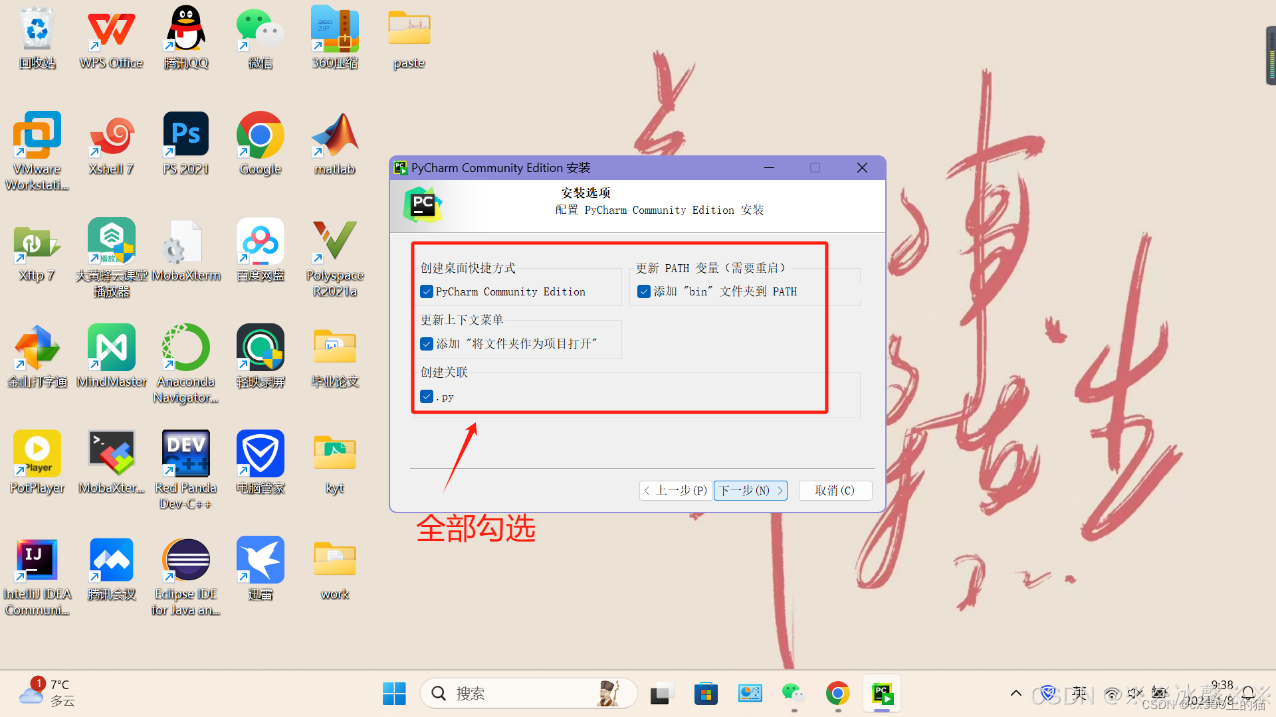Screen dimensions: 1276x717
Task: Open PS 2021 Photoshop shortcut
Action: (x=185, y=135)
